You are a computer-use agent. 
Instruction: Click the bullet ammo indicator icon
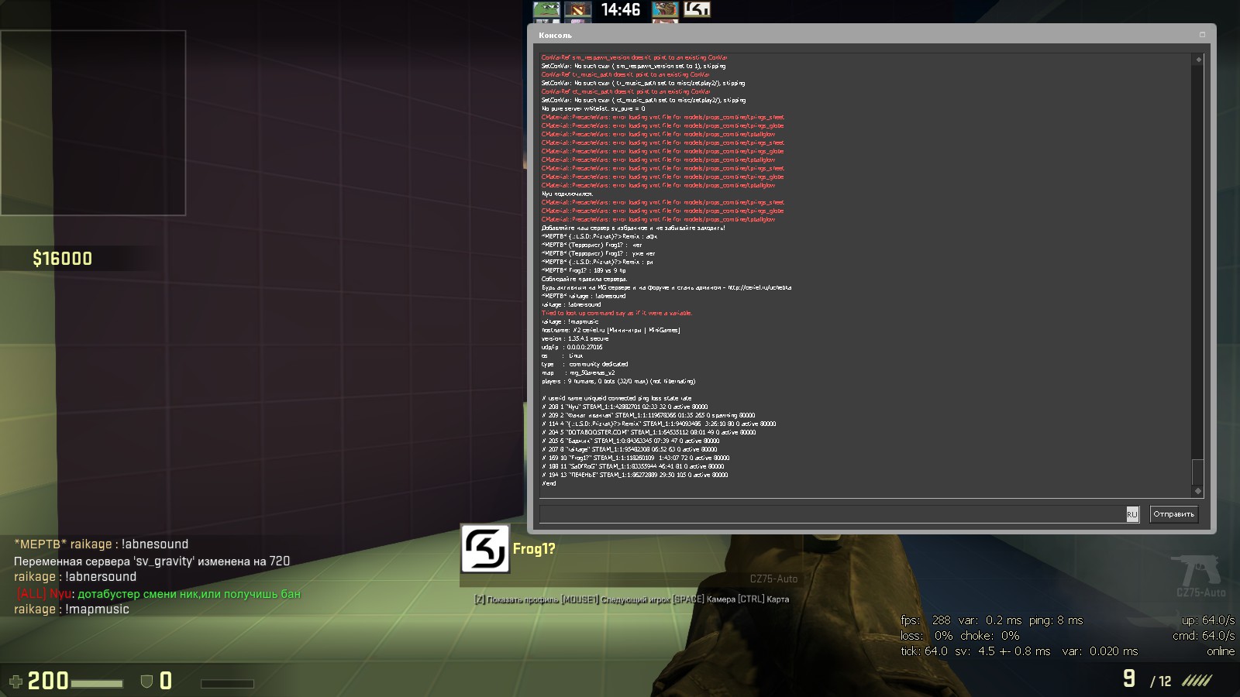[x=1197, y=681]
